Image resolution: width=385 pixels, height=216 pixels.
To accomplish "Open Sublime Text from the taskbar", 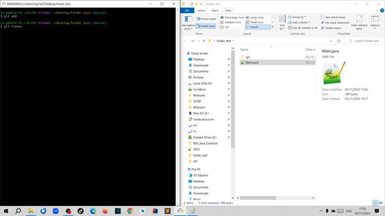I will (167, 211).
